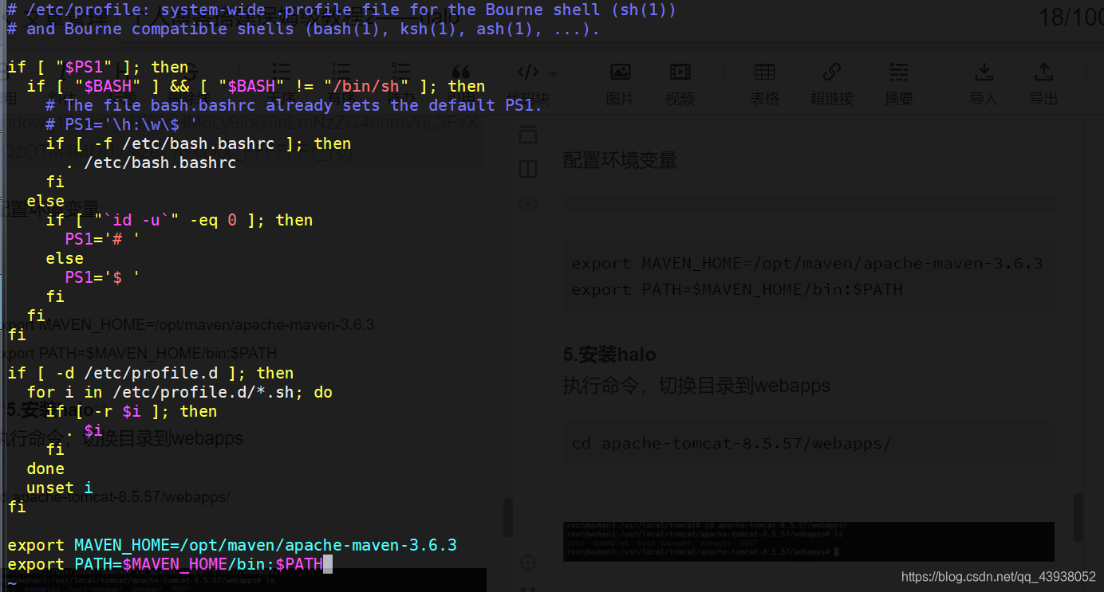Click preview code block 'cd apache-tomcat-8.5.57/webapps/'

(x=809, y=443)
